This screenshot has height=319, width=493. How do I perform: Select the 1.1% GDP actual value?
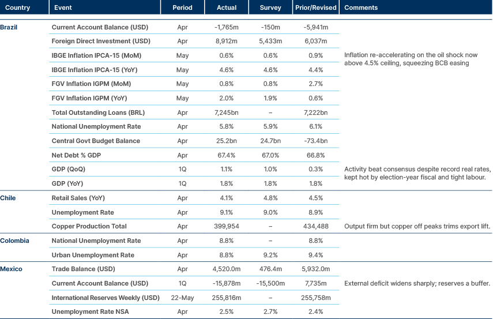(227, 169)
